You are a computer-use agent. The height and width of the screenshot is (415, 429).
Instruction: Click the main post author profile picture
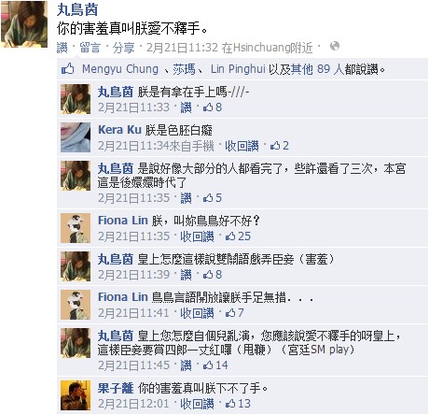24,24
